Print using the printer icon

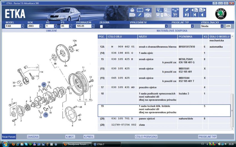[132, 10]
